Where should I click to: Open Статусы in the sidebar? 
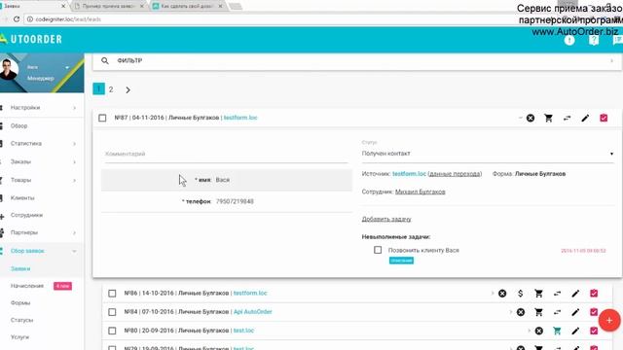click(21, 320)
